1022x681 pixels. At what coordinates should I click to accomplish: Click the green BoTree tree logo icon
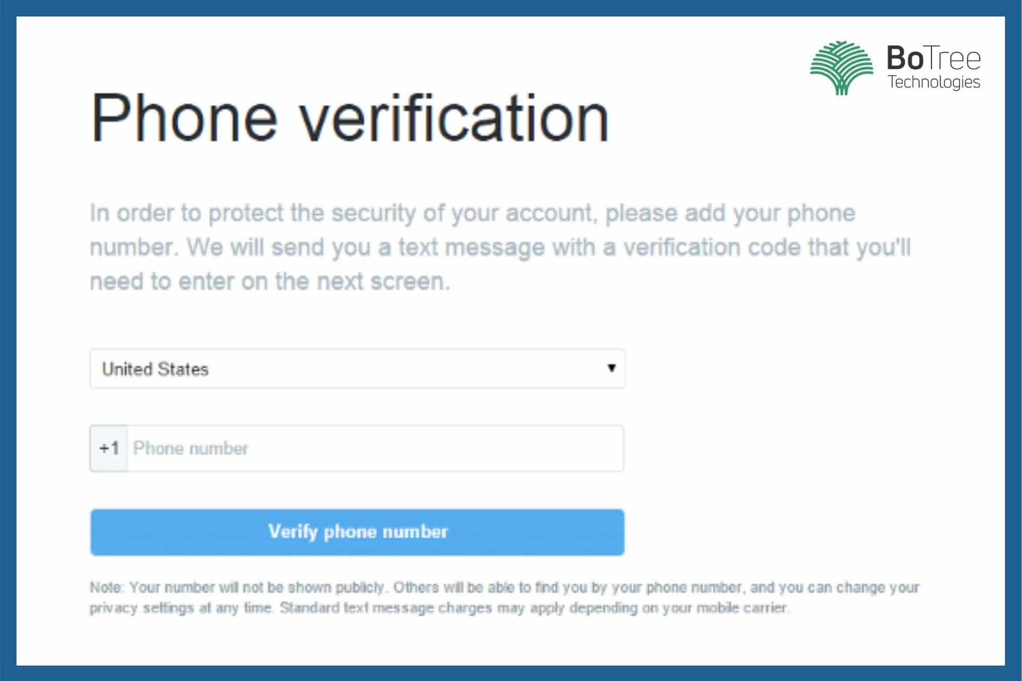pos(842,68)
